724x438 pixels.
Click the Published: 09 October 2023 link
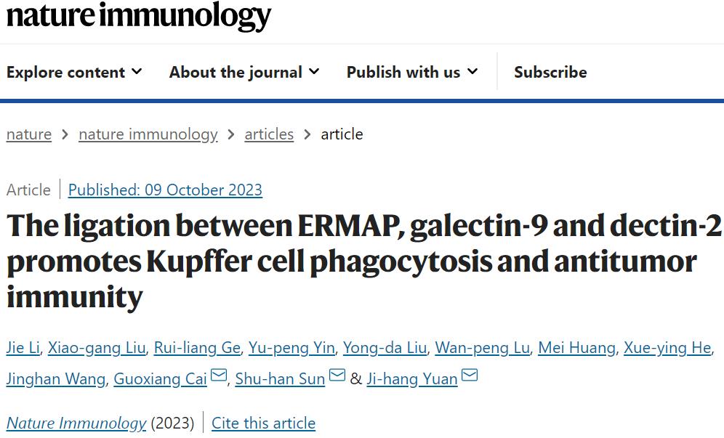tap(165, 190)
